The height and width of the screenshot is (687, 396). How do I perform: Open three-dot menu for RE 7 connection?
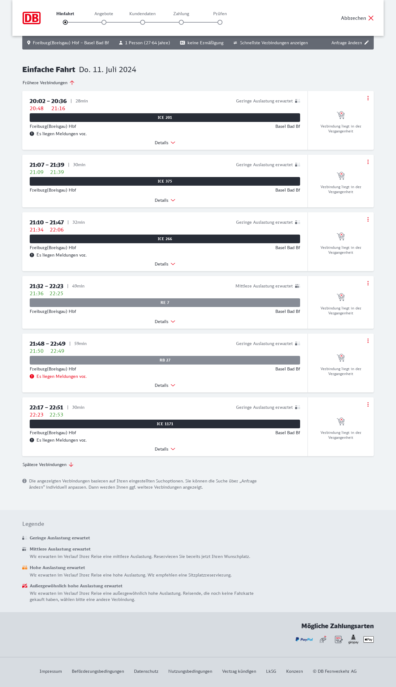(368, 283)
